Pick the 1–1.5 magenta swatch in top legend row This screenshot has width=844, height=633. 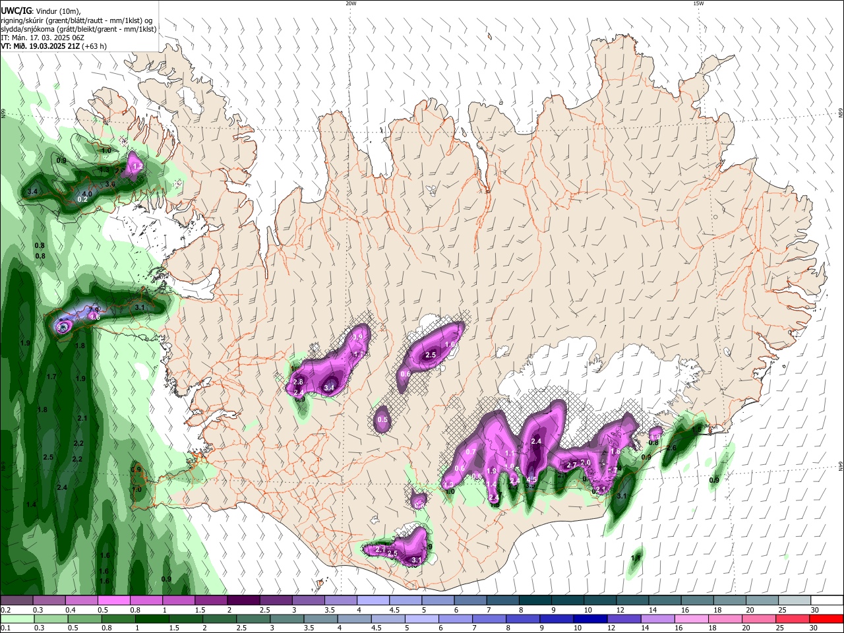point(178,601)
